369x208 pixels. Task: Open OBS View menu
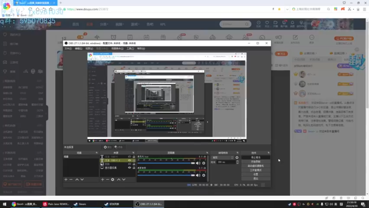pos(89,49)
